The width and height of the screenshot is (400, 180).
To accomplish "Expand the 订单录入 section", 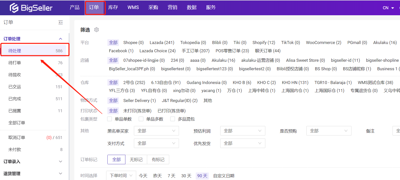I will pos(60,161).
